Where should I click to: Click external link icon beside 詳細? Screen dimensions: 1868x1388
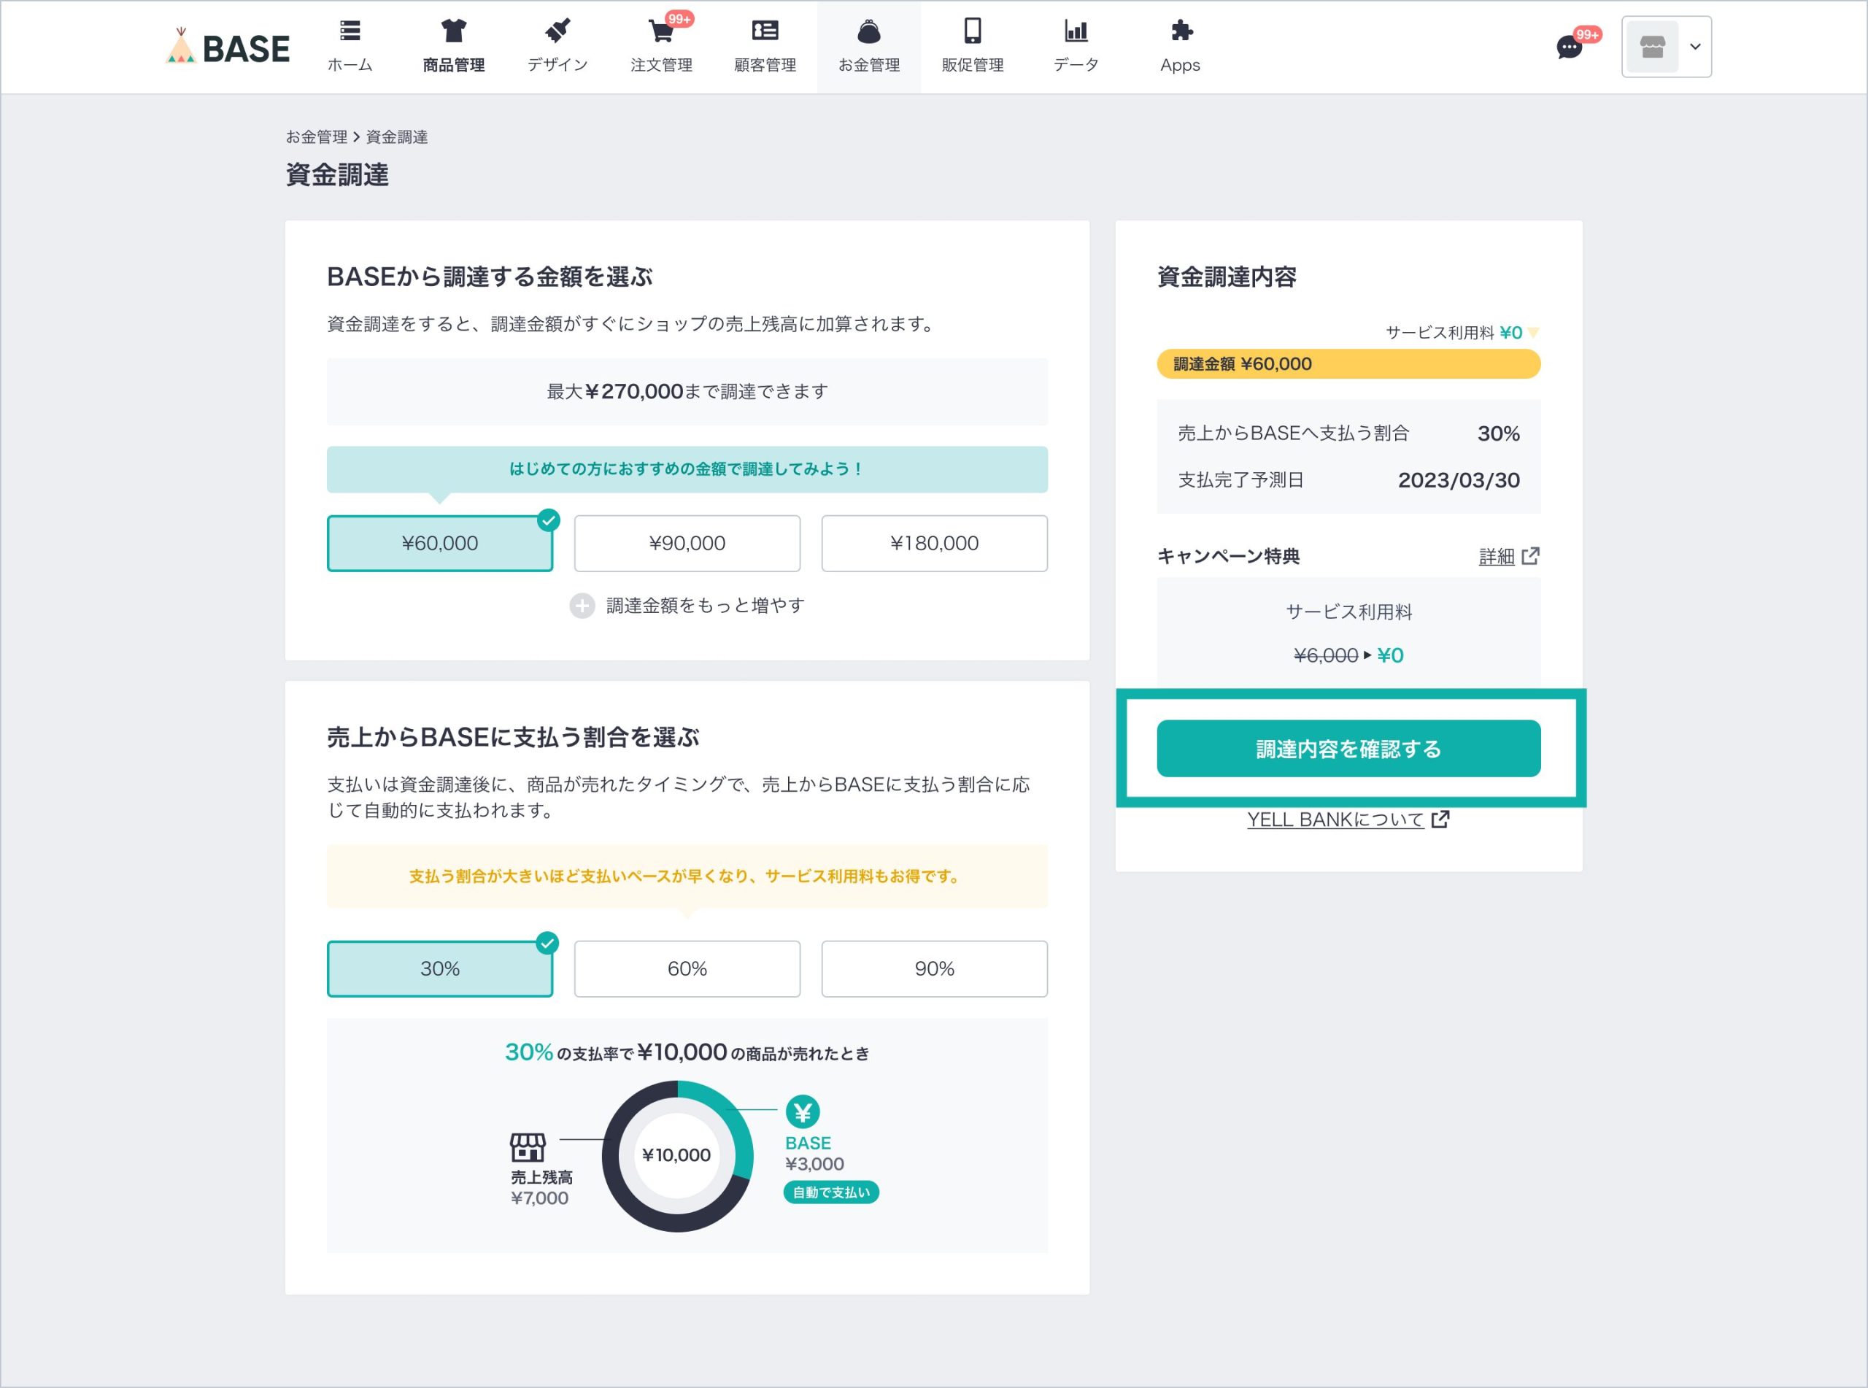(1530, 555)
